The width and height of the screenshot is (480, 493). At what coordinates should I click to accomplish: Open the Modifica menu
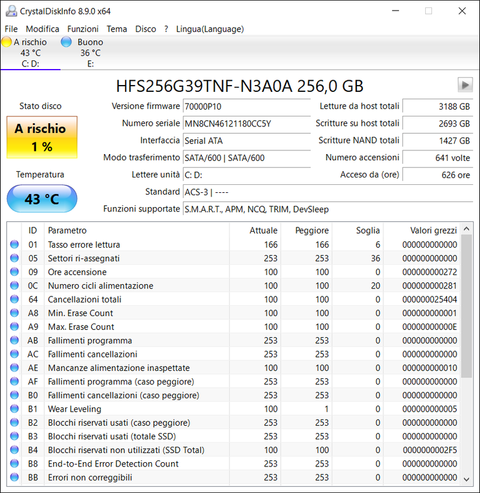click(x=42, y=29)
